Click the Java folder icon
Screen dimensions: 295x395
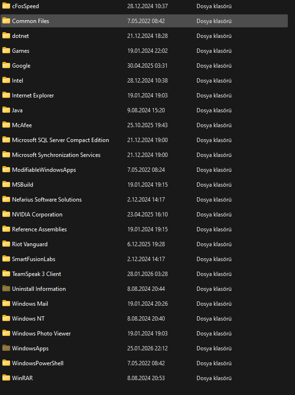(x=6, y=110)
